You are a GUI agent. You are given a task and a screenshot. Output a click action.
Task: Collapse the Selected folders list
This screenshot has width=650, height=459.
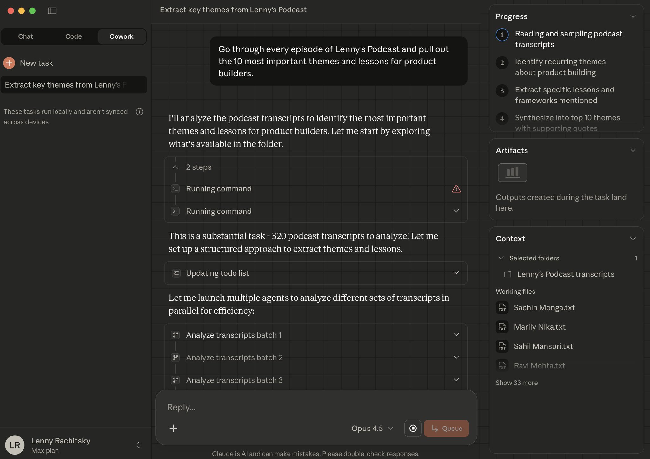501,258
